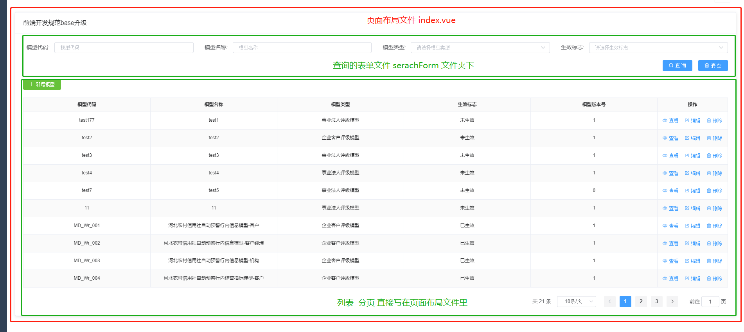744x332 pixels.
Task: Click the next page arrow in pagination
Action: [672, 302]
